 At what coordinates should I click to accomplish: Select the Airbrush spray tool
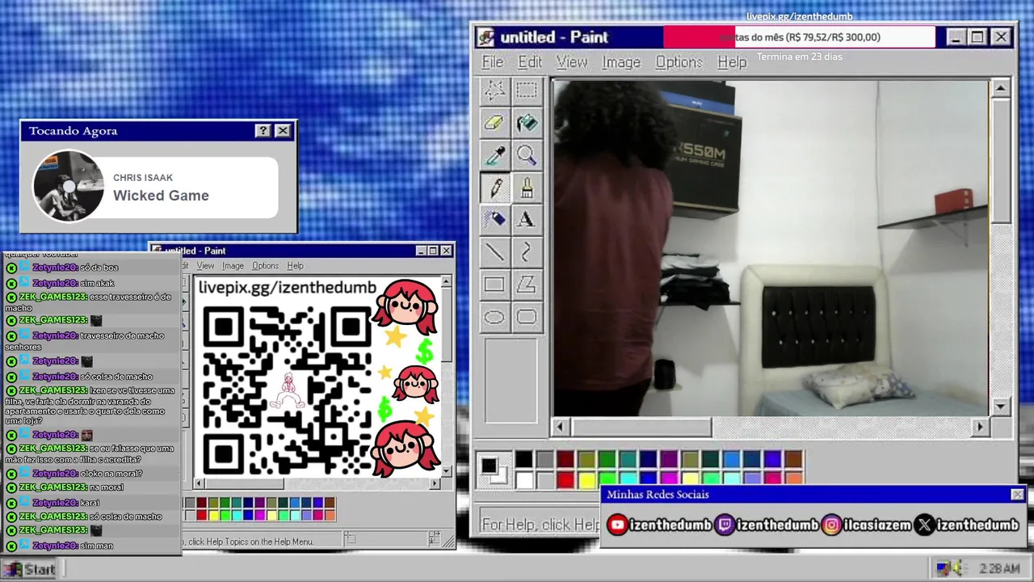pos(494,220)
